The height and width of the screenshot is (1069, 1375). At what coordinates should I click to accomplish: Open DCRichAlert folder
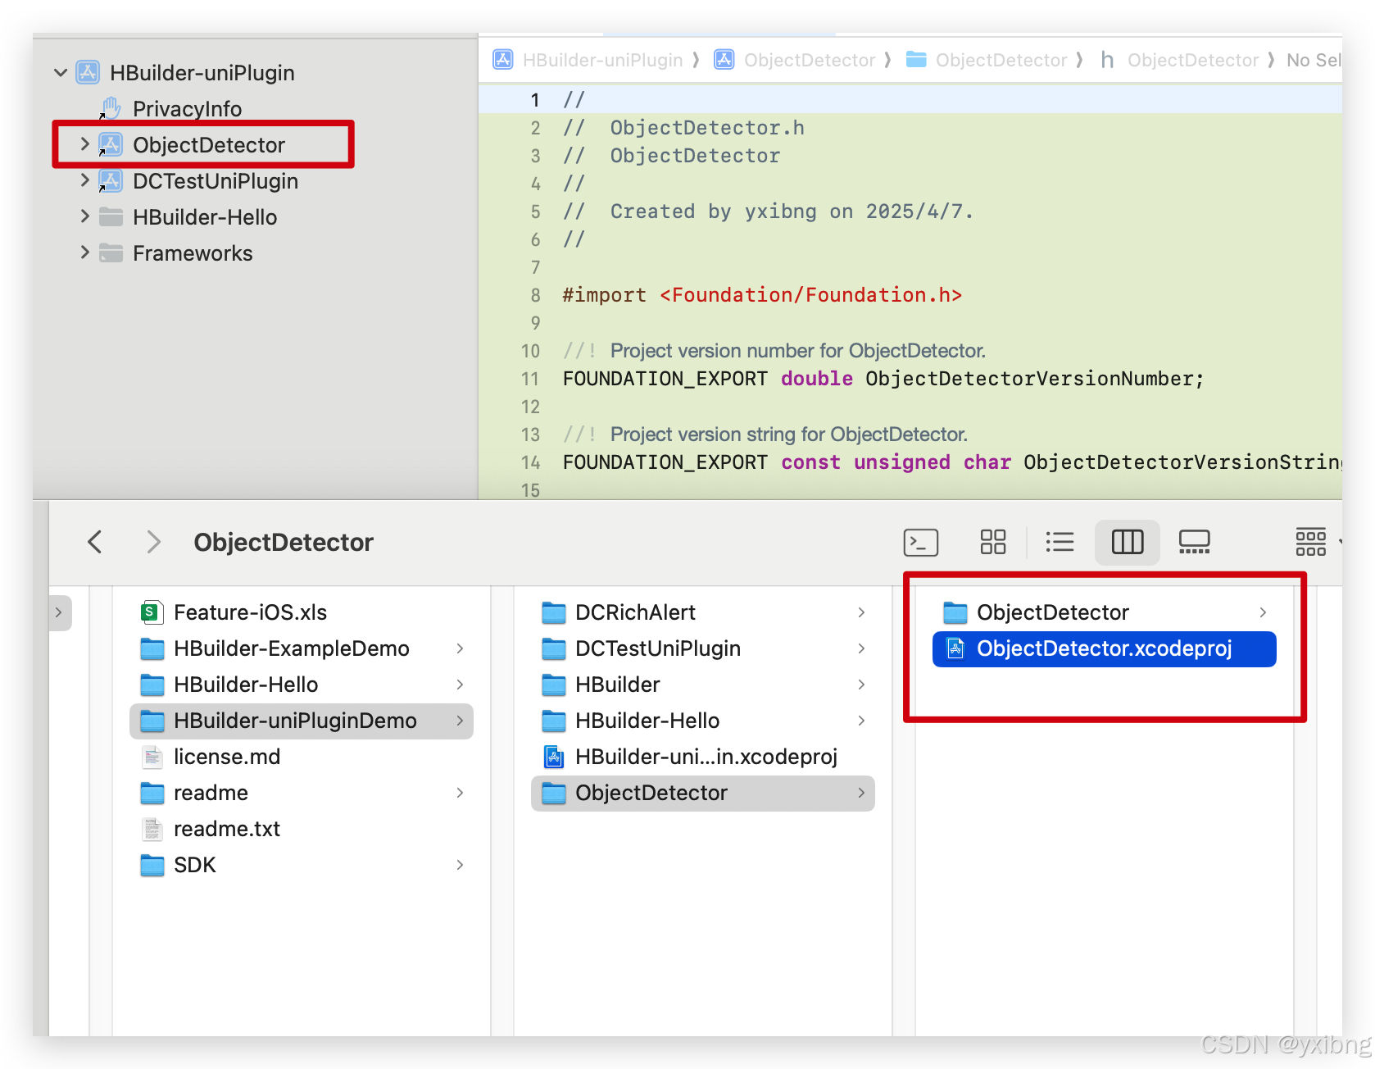point(635,612)
